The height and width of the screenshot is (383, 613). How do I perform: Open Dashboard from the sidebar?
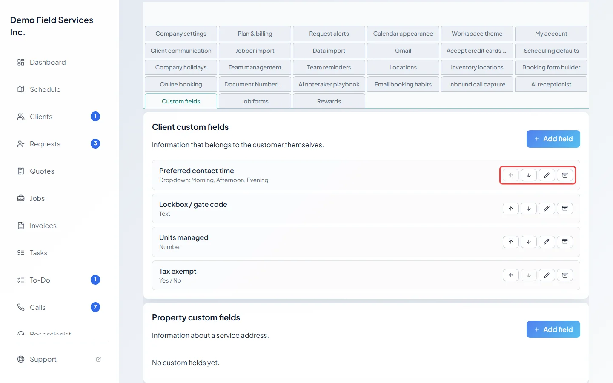[x=59, y=62]
